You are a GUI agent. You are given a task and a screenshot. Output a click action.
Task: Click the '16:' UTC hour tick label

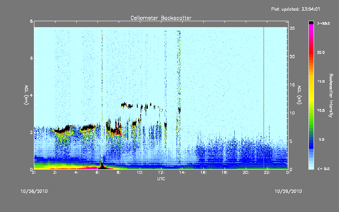203,173
